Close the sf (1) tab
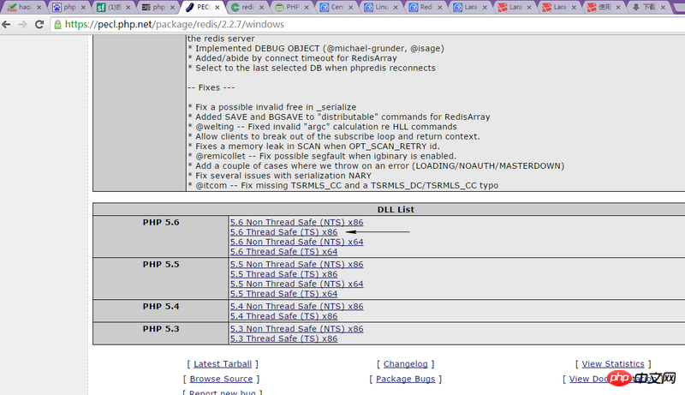Screen dimensions: 685x395 click(x=128, y=8)
